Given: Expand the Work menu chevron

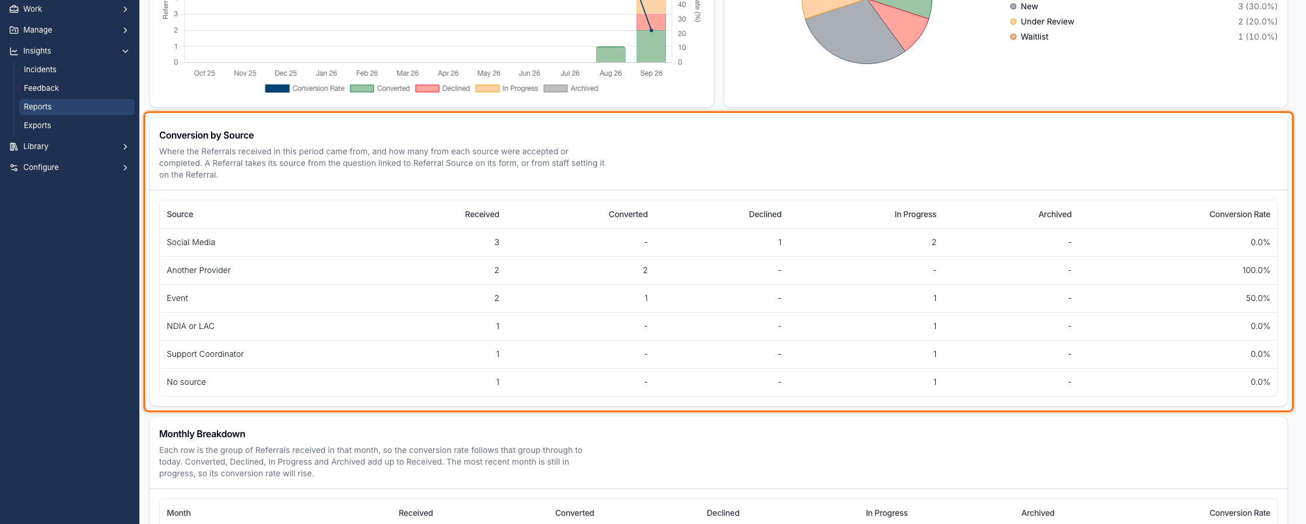Looking at the screenshot, I should coord(125,9).
